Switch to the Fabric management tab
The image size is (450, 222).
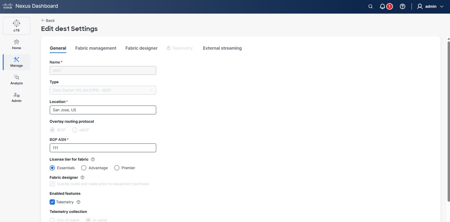[x=96, y=48]
